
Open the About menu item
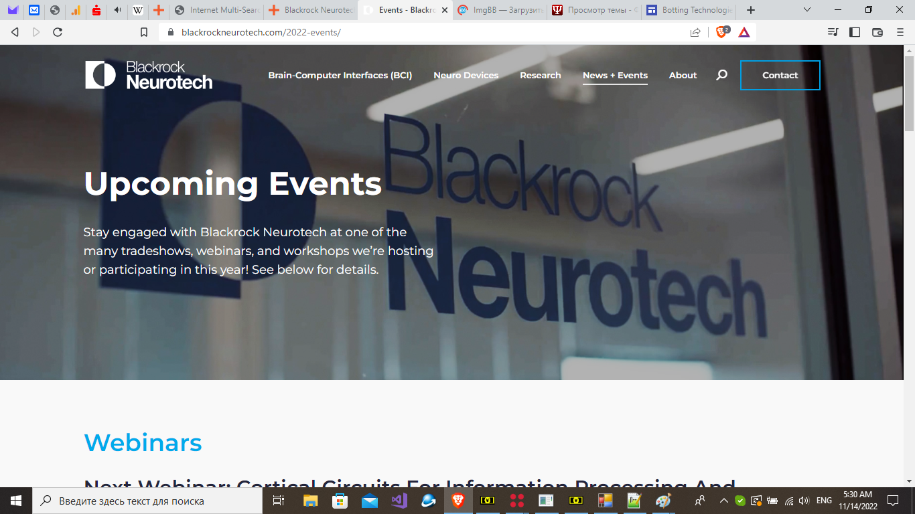coord(683,75)
